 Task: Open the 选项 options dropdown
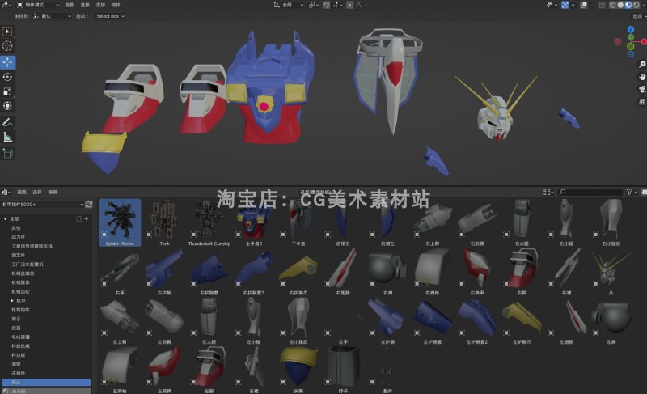point(639,16)
